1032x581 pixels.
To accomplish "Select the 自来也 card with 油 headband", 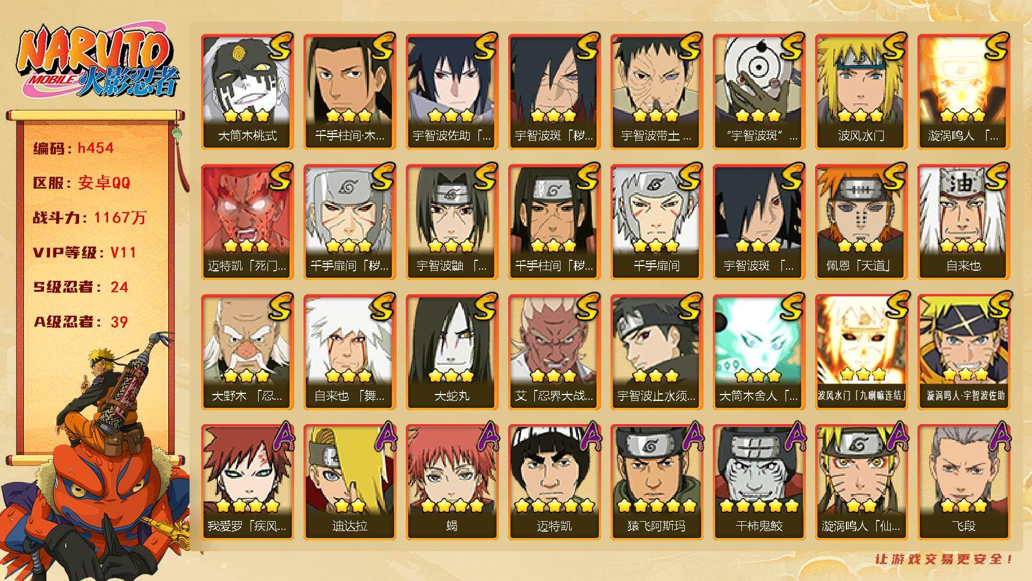I will coord(963,222).
